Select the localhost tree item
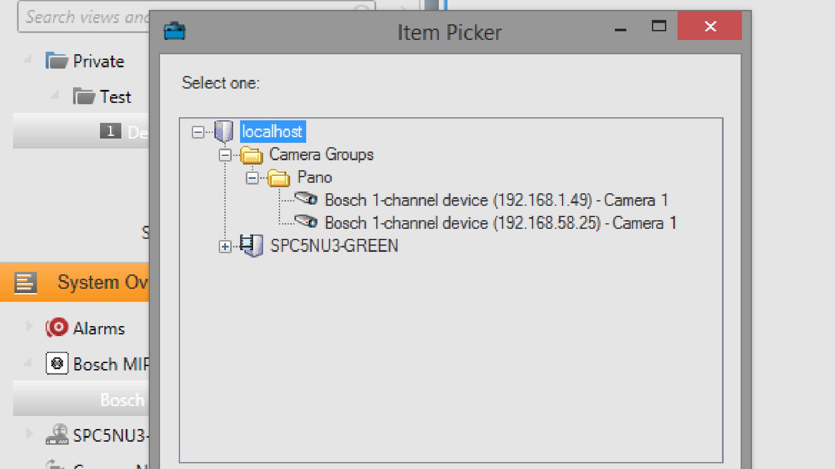This screenshot has width=835, height=469. coord(273,132)
